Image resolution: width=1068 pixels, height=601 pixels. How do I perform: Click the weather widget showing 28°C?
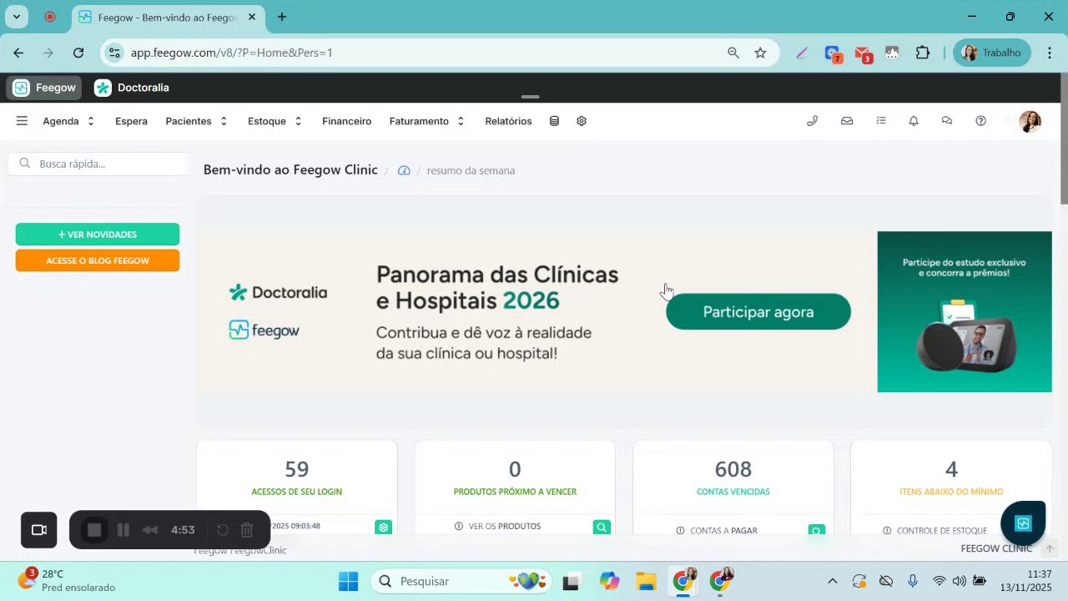pos(67,581)
